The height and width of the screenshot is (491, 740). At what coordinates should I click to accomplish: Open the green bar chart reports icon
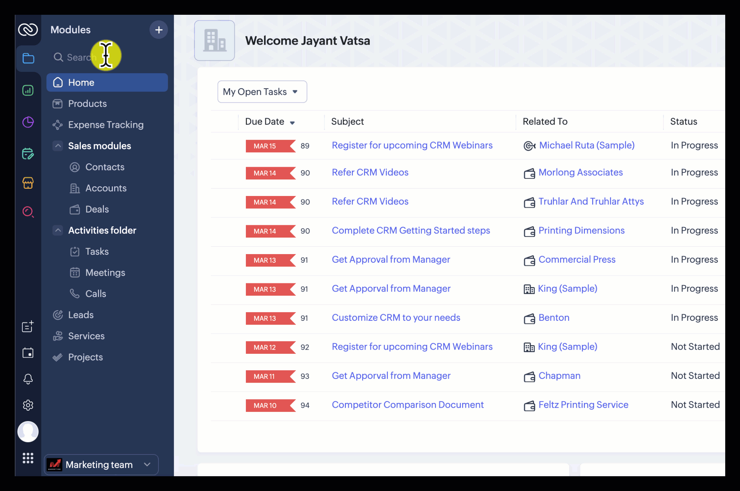28,90
